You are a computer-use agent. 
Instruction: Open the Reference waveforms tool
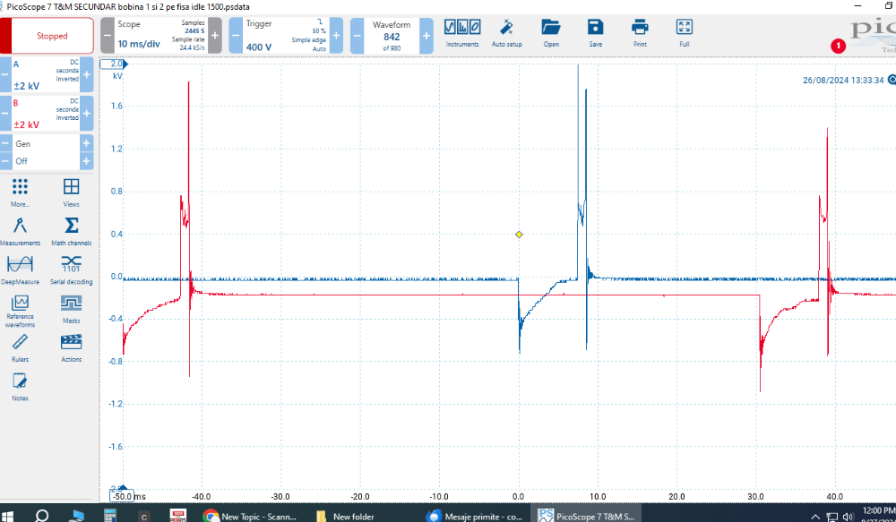(20, 310)
